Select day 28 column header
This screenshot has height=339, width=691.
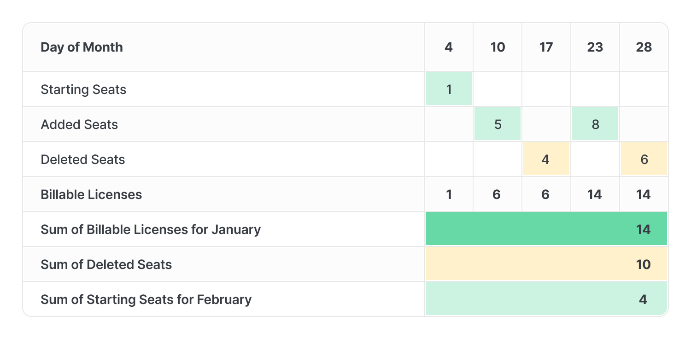[x=644, y=47]
